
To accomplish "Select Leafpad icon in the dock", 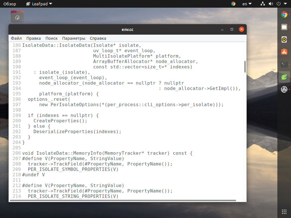I will click(x=284, y=77).
